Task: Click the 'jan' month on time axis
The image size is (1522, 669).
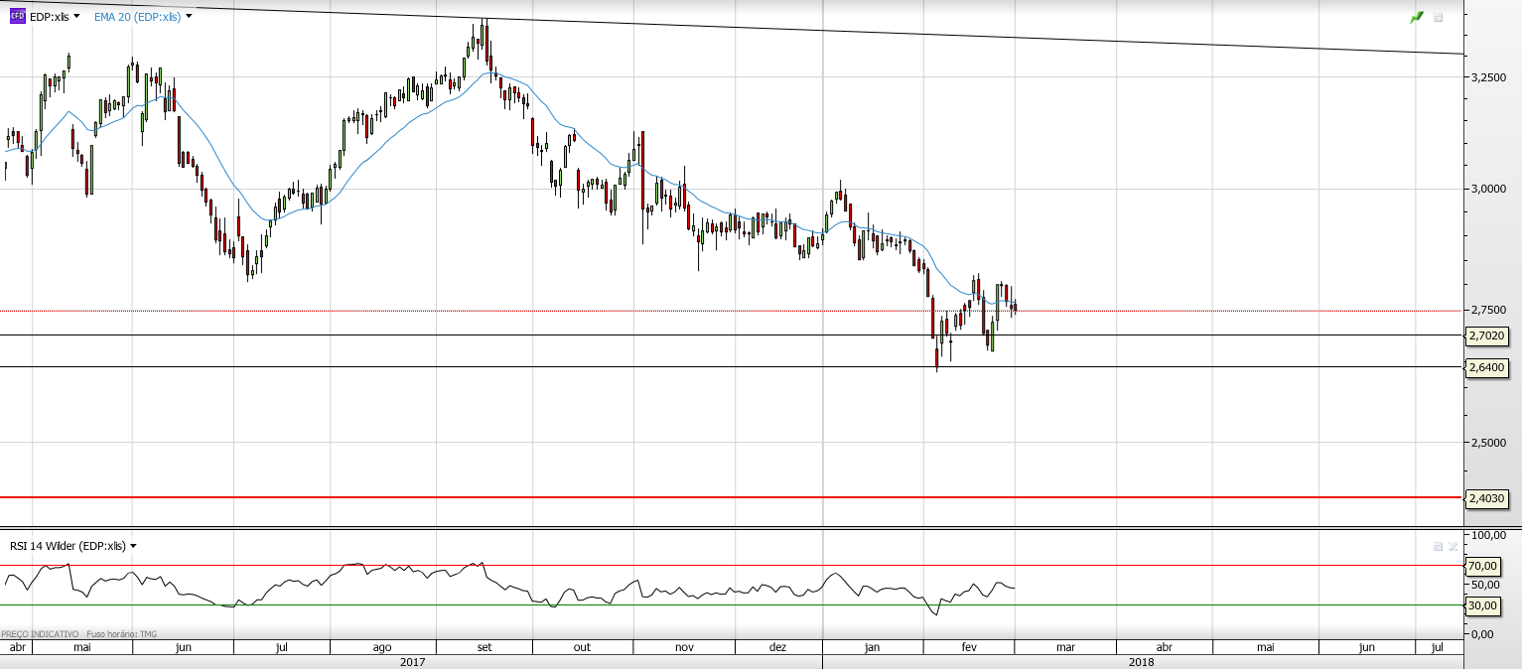Action: [873, 647]
